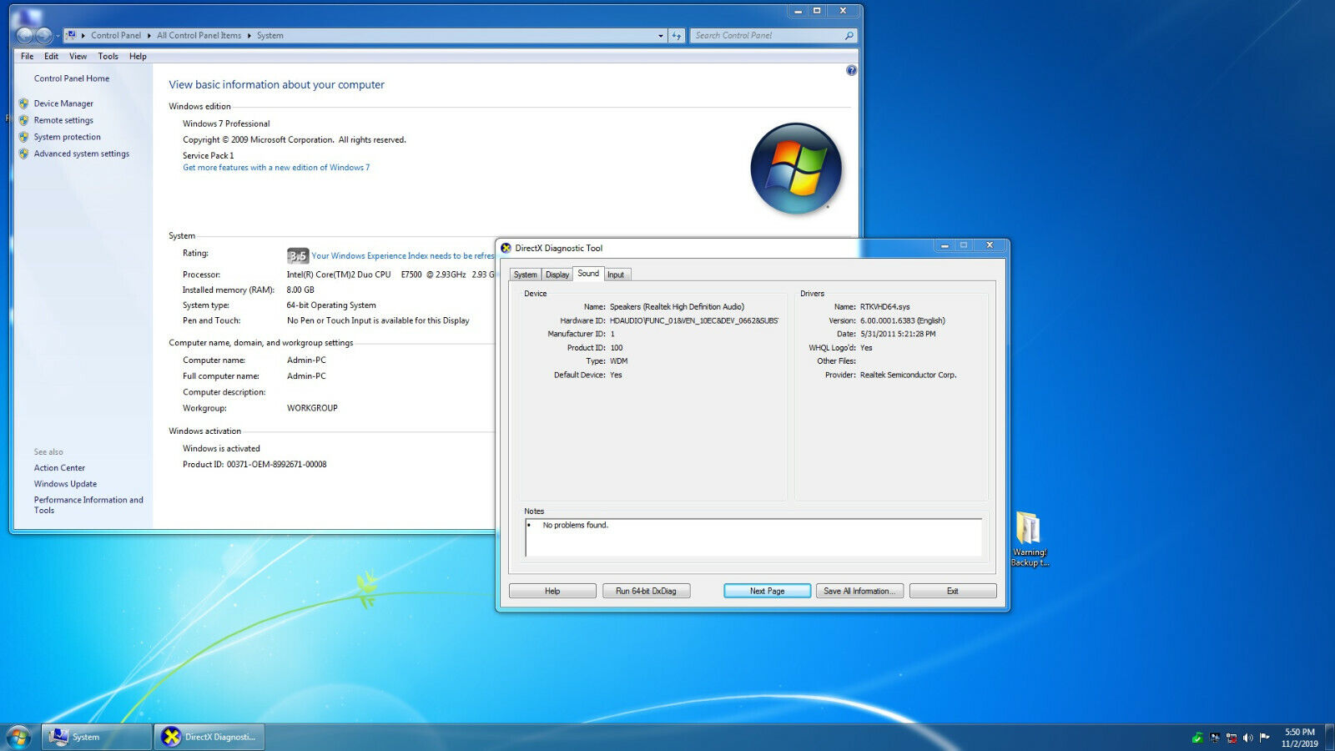The image size is (1335, 751).
Task: Open Device Manager link
Action: click(63, 103)
